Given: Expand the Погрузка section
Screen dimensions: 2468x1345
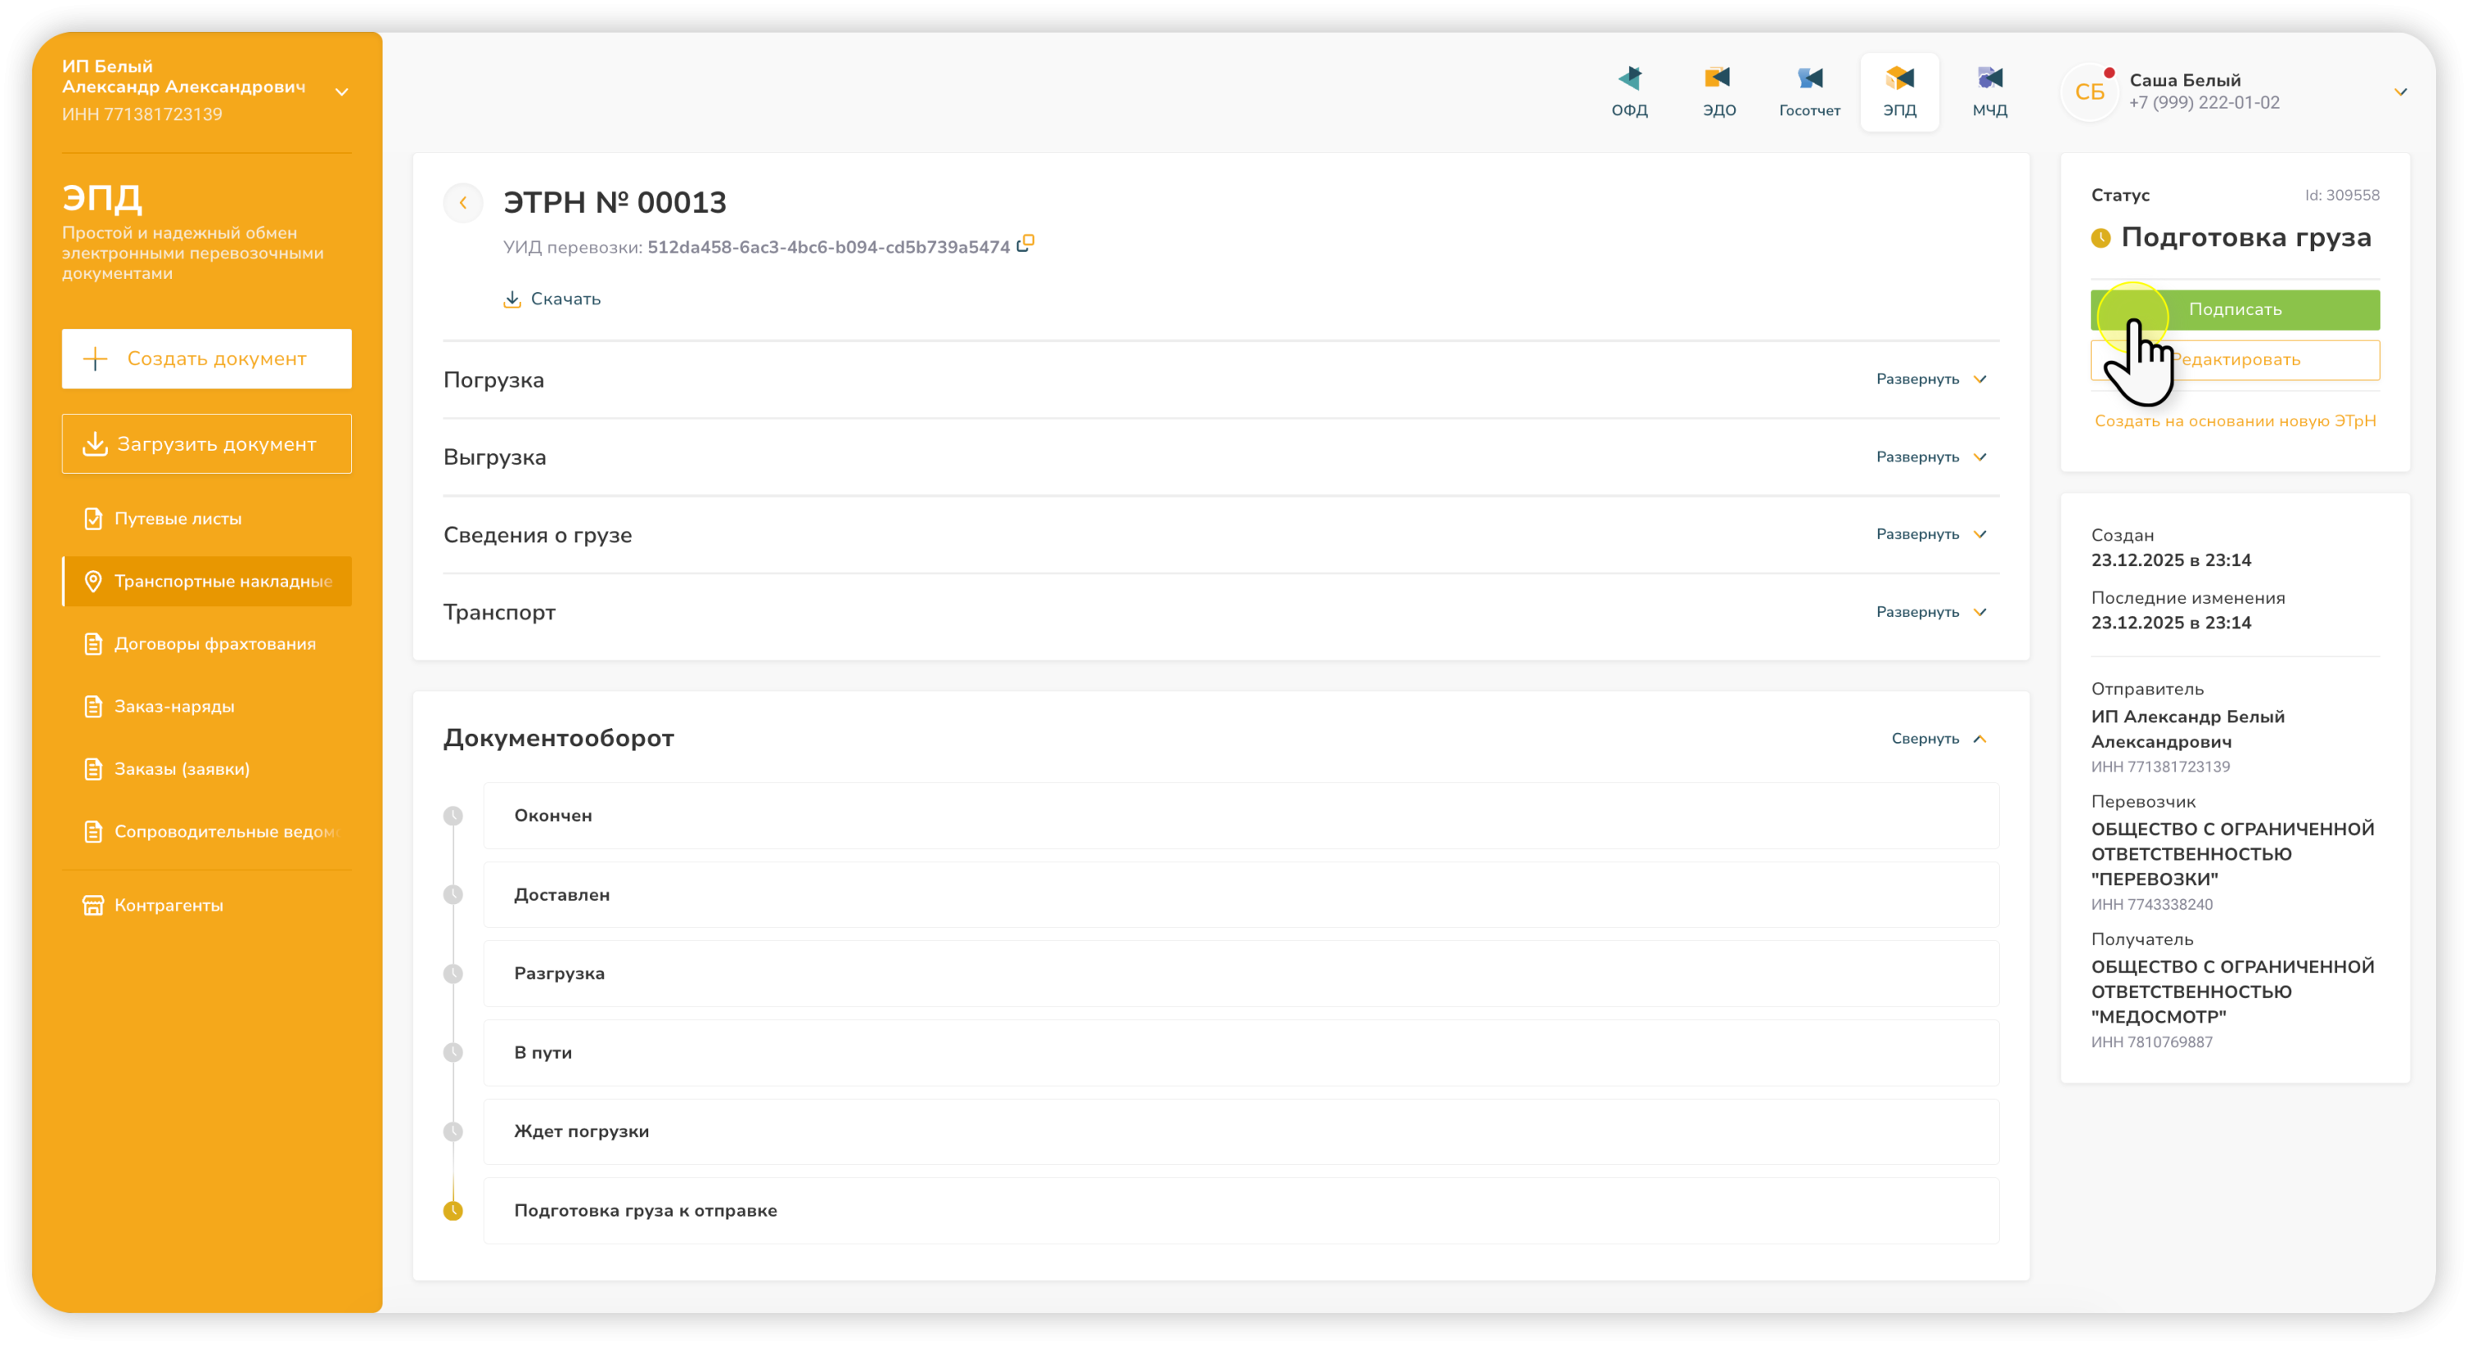Looking at the screenshot, I should [x=1931, y=379].
